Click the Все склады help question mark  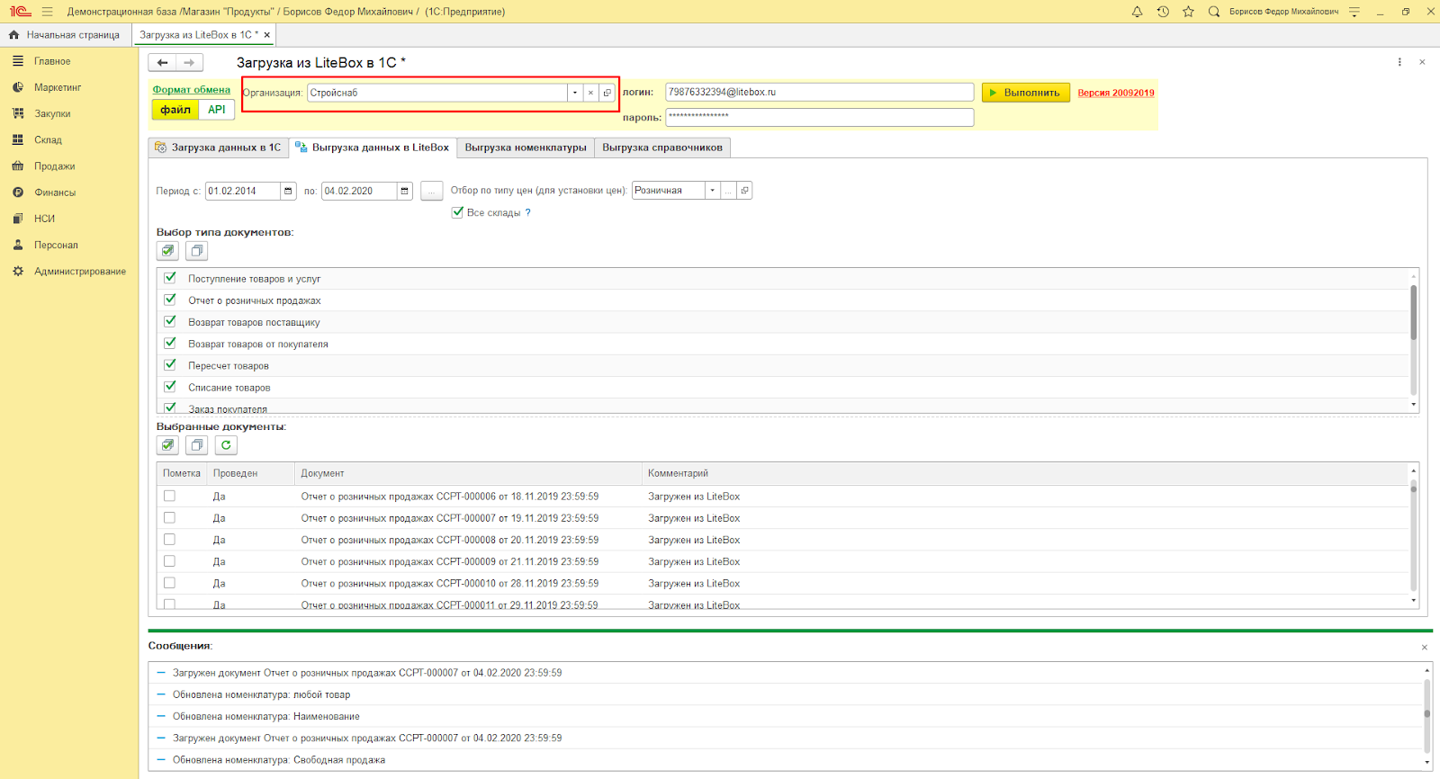pyautogui.click(x=528, y=212)
